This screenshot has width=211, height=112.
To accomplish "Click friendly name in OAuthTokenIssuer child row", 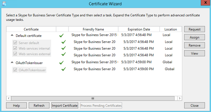I will [94, 69].
